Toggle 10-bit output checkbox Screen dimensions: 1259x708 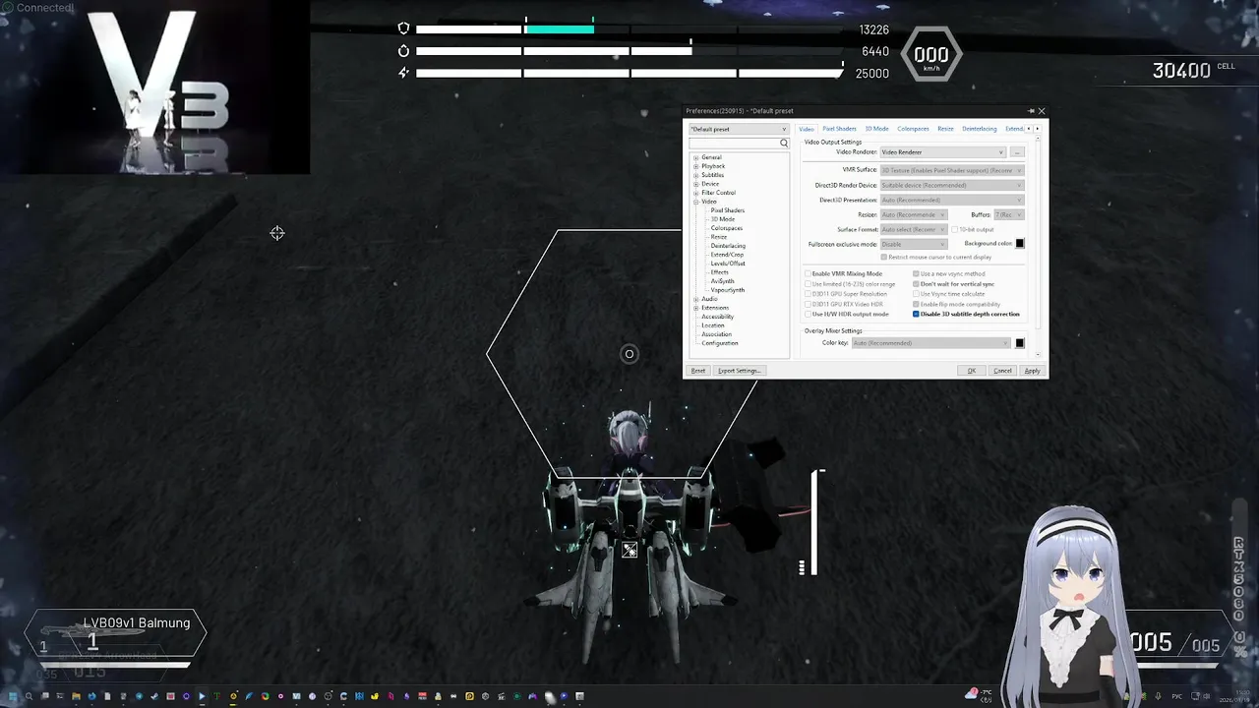point(955,229)
